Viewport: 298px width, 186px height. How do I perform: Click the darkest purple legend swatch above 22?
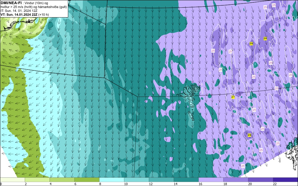285,180
